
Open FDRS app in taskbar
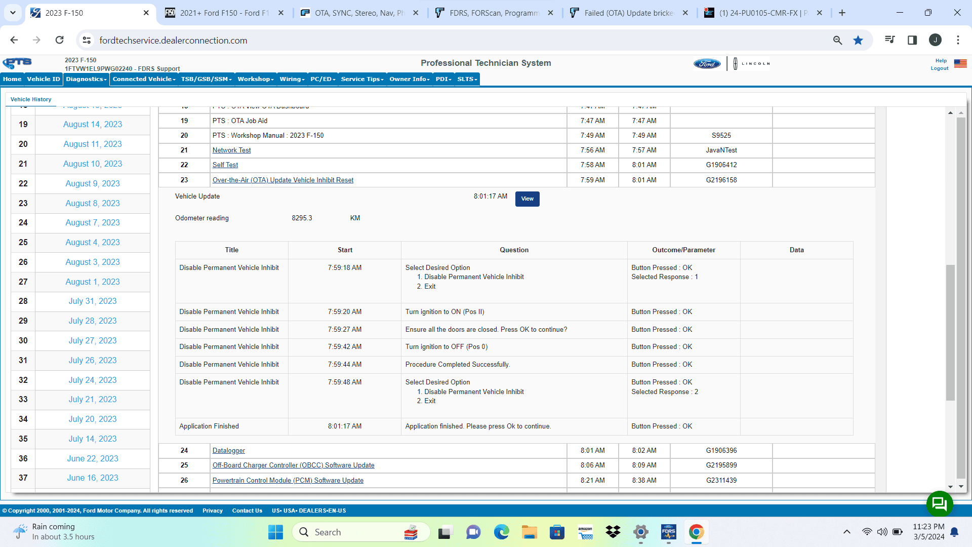(668, 532)
